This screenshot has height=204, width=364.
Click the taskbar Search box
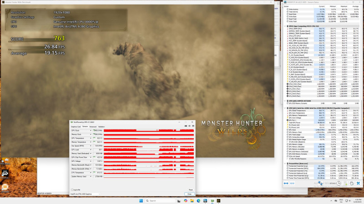(x=160, y=200)
